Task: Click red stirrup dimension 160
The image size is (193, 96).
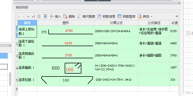Action: tap(69, 70)
